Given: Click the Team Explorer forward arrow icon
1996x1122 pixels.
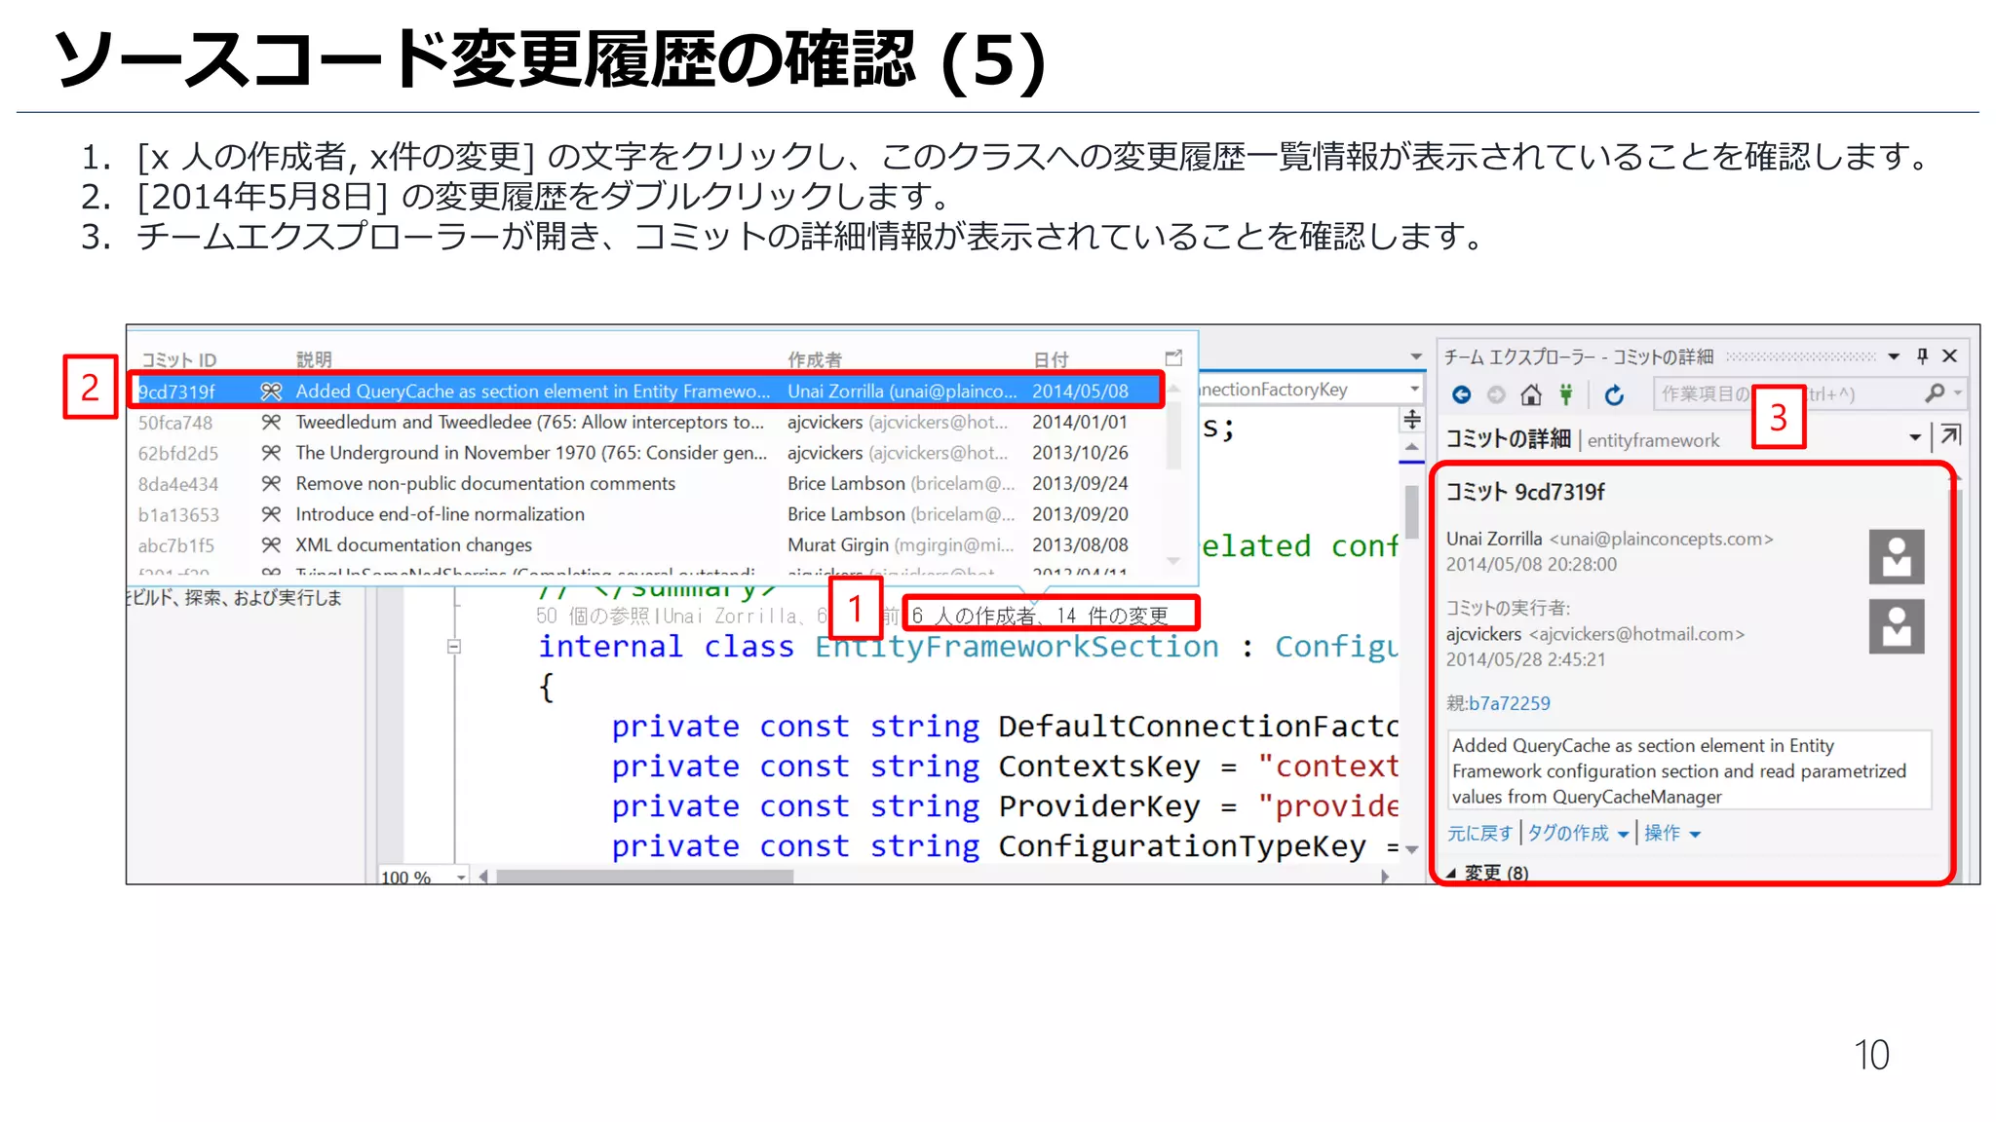Looking at the screenshot, I should click(x=1496, y=394).
